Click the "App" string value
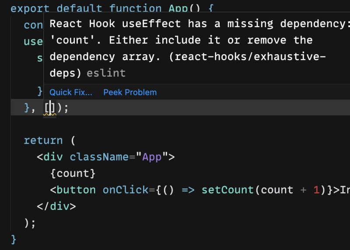350x250 pixels. point(152,157)
